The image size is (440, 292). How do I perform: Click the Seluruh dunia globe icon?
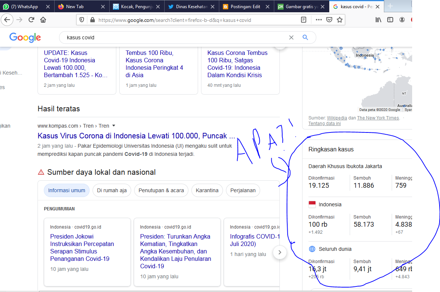312,249
